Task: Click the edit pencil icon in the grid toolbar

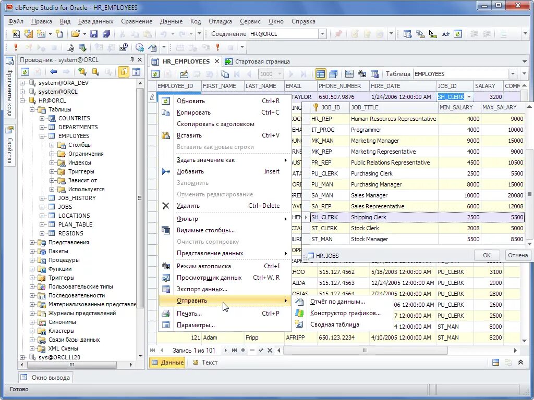Action: (184, 74)
